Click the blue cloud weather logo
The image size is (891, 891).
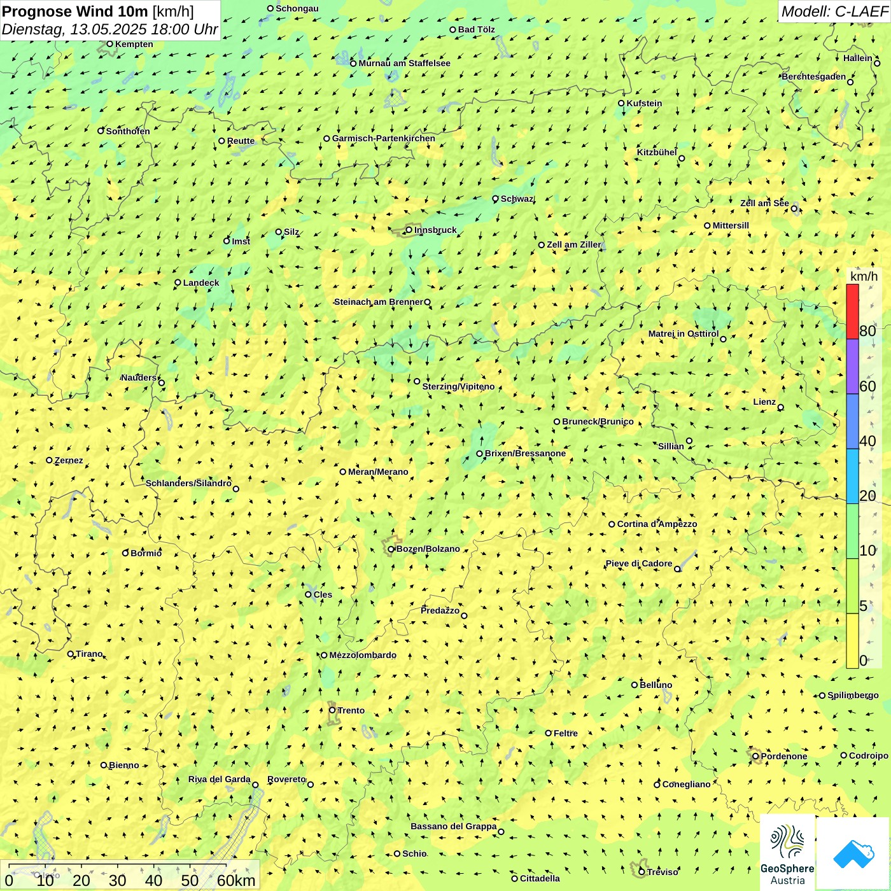(x=853, y=853)
